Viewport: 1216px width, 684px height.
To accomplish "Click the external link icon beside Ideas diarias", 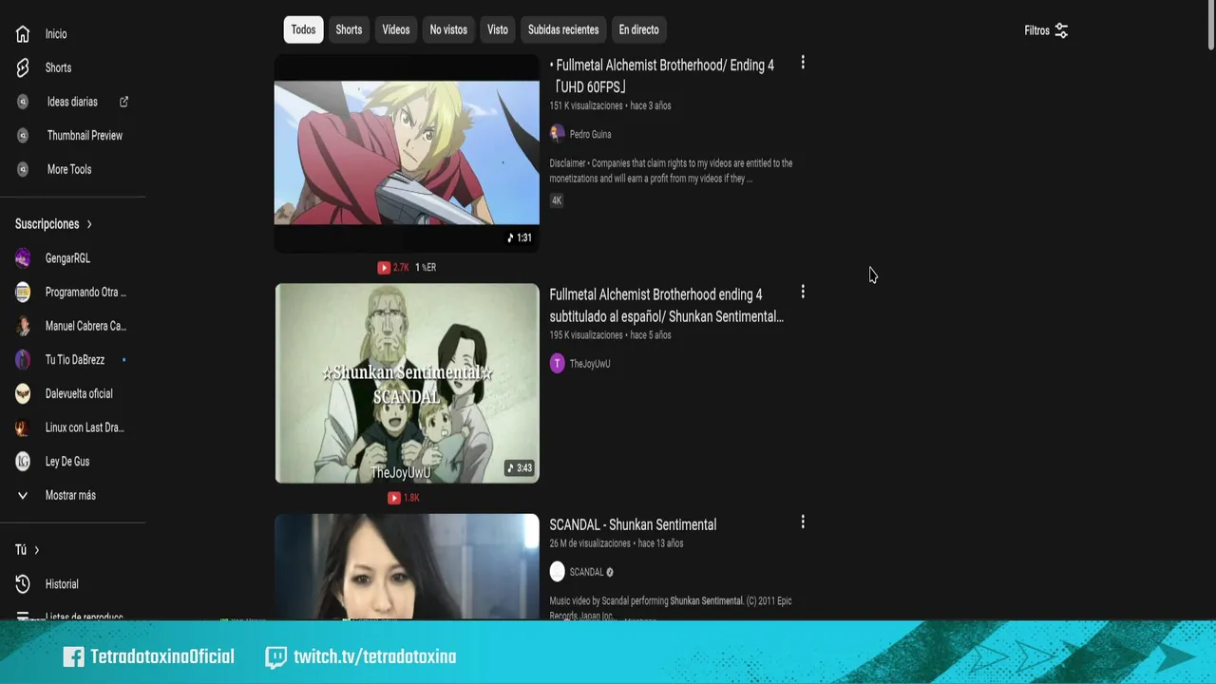I will pos(123,102).
